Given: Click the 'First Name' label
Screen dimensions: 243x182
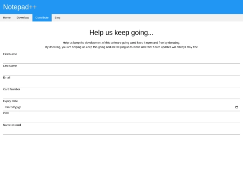Looking at the screenshot, I should (10, 54).
